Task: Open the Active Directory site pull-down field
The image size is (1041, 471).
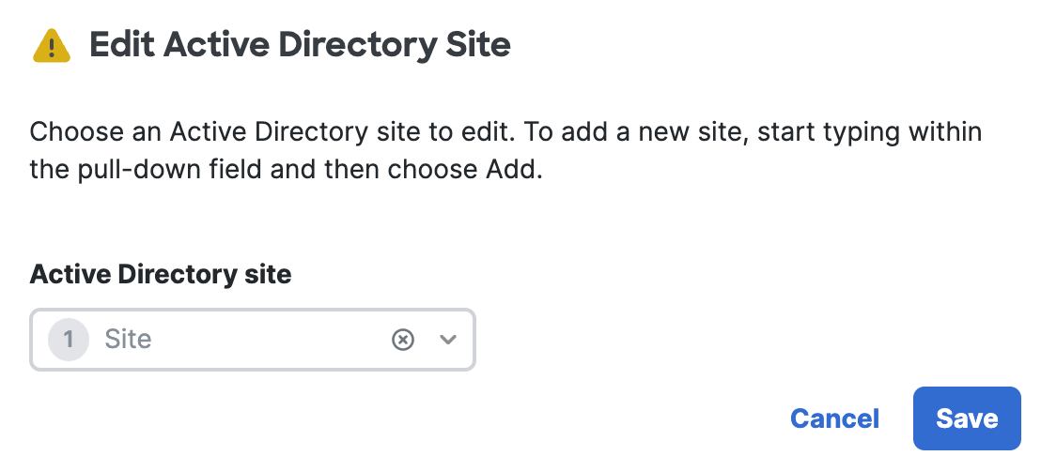Action: click(253, 340)
